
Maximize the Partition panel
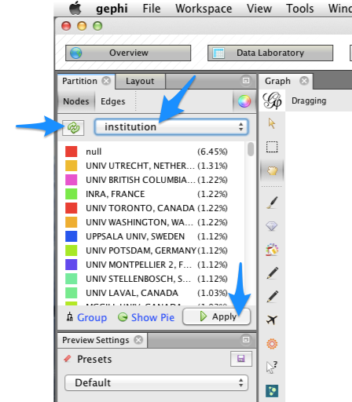click(246, 81)
